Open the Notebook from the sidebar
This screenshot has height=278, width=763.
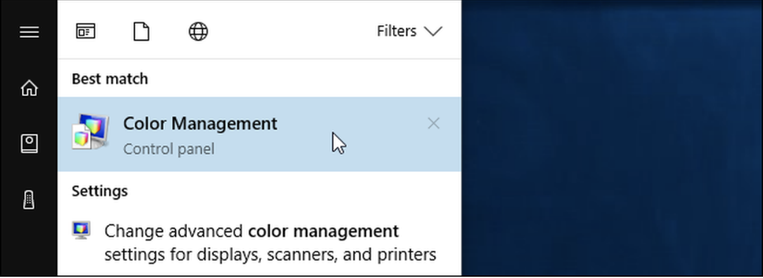(x=29, y=144)
